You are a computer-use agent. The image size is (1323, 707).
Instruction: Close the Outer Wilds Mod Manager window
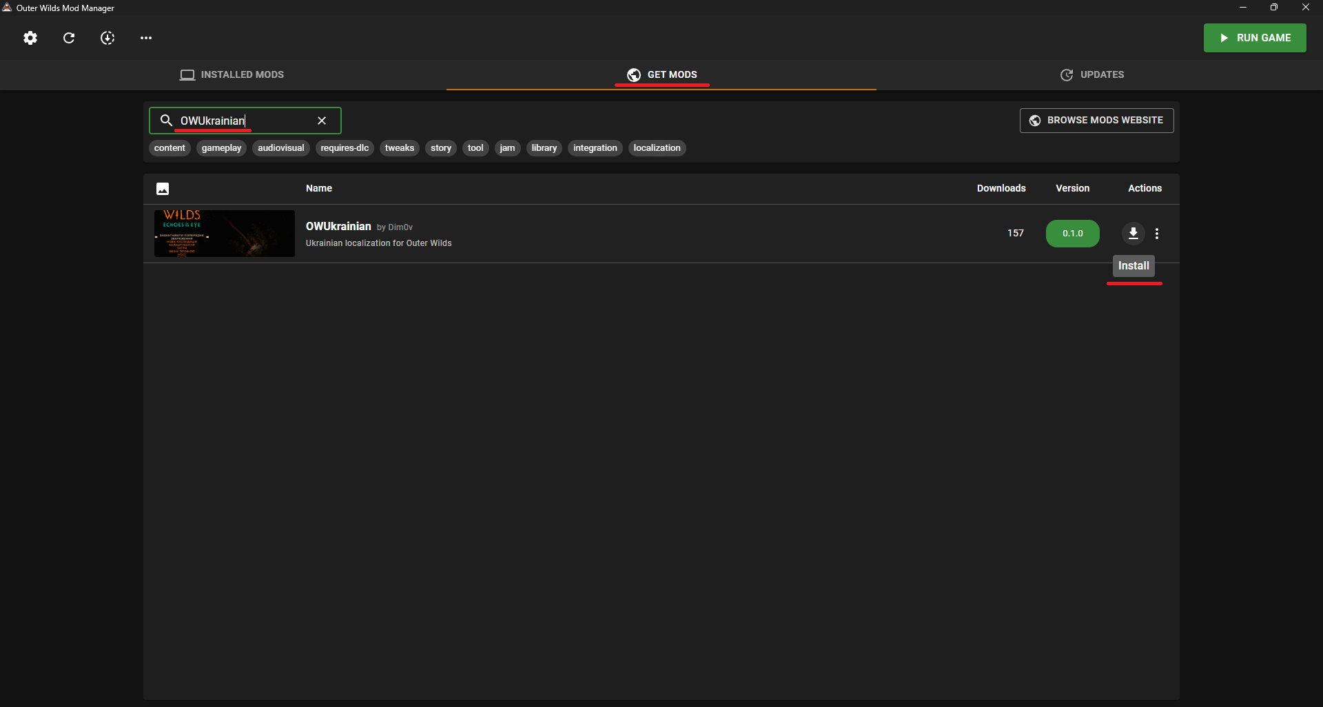tap(1306, 8)
